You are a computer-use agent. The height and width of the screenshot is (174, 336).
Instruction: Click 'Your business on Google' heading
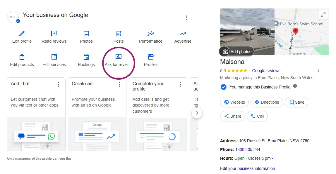pos(56,15)
